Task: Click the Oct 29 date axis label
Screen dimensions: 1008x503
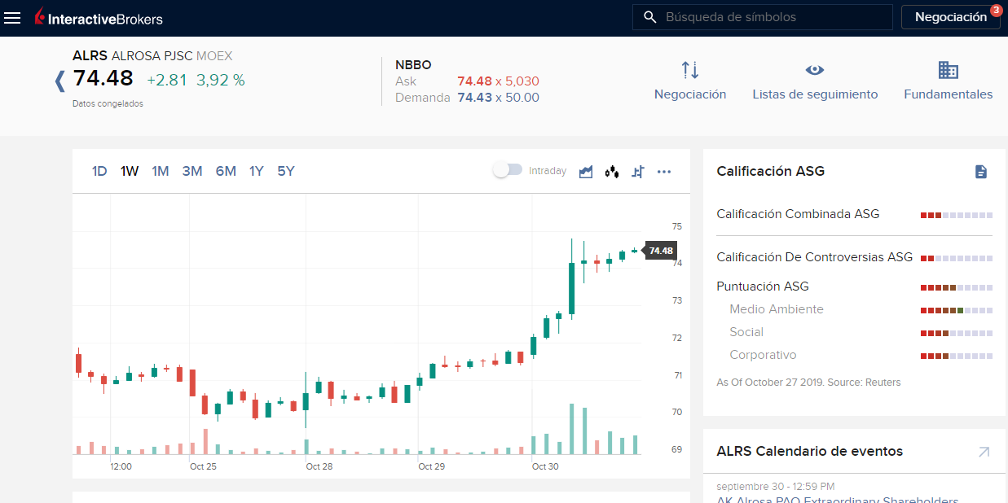Action: [x=431, y=467]
